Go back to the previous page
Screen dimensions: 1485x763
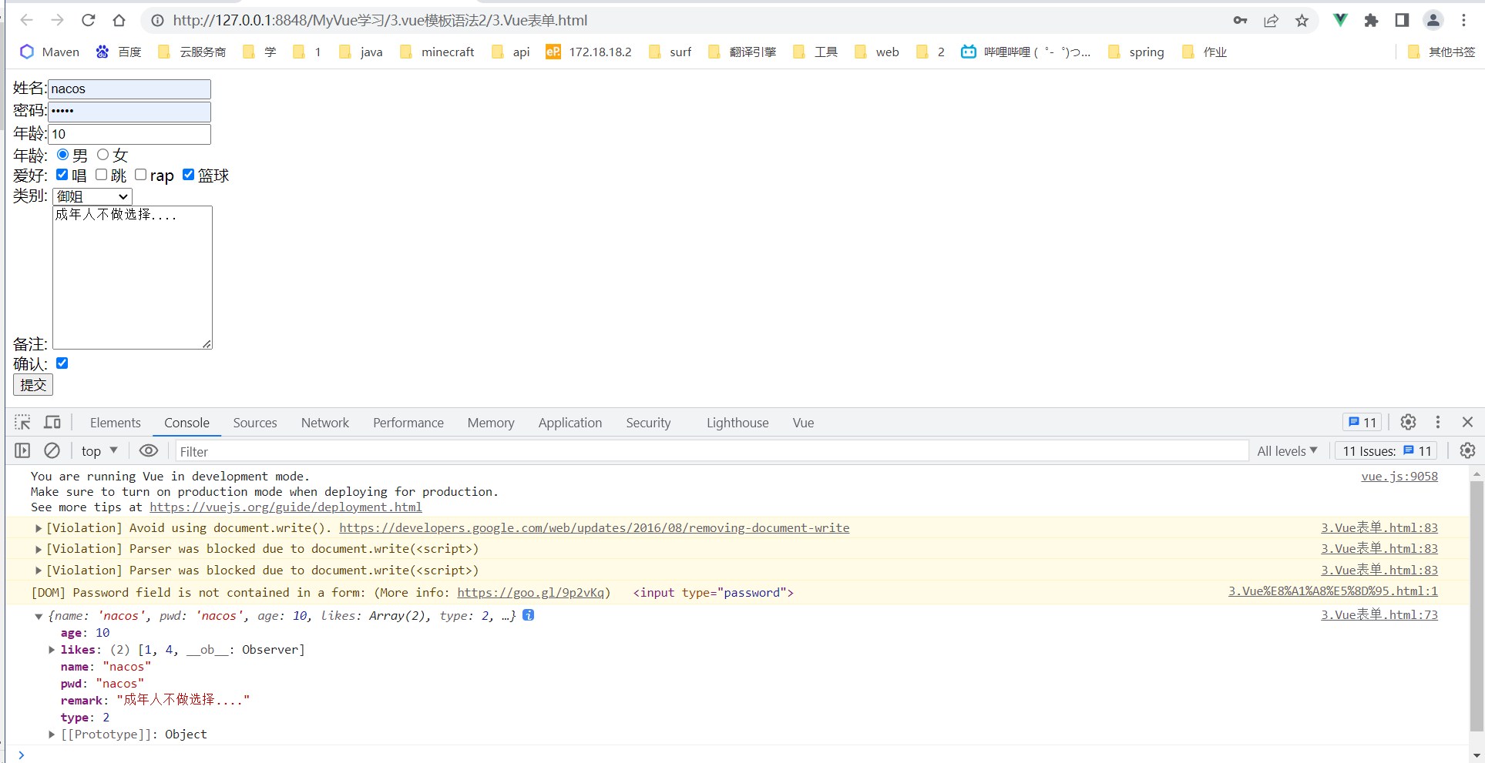(x=26, y=21)
